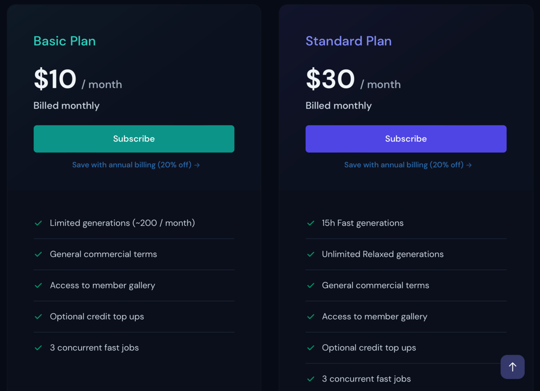Click checkmark next to Unlimited Relaxed generations
540x391 pixels.
pos(310,254)
